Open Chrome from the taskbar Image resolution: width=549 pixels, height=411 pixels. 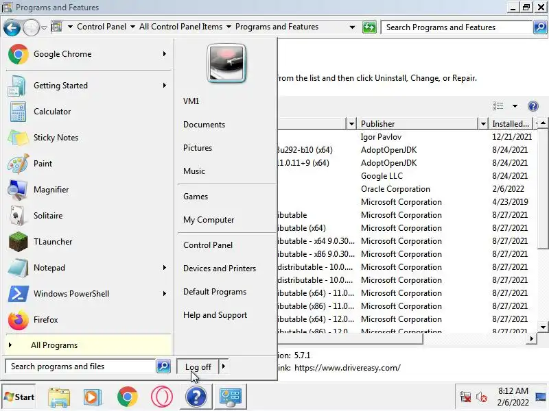point(127,397)
